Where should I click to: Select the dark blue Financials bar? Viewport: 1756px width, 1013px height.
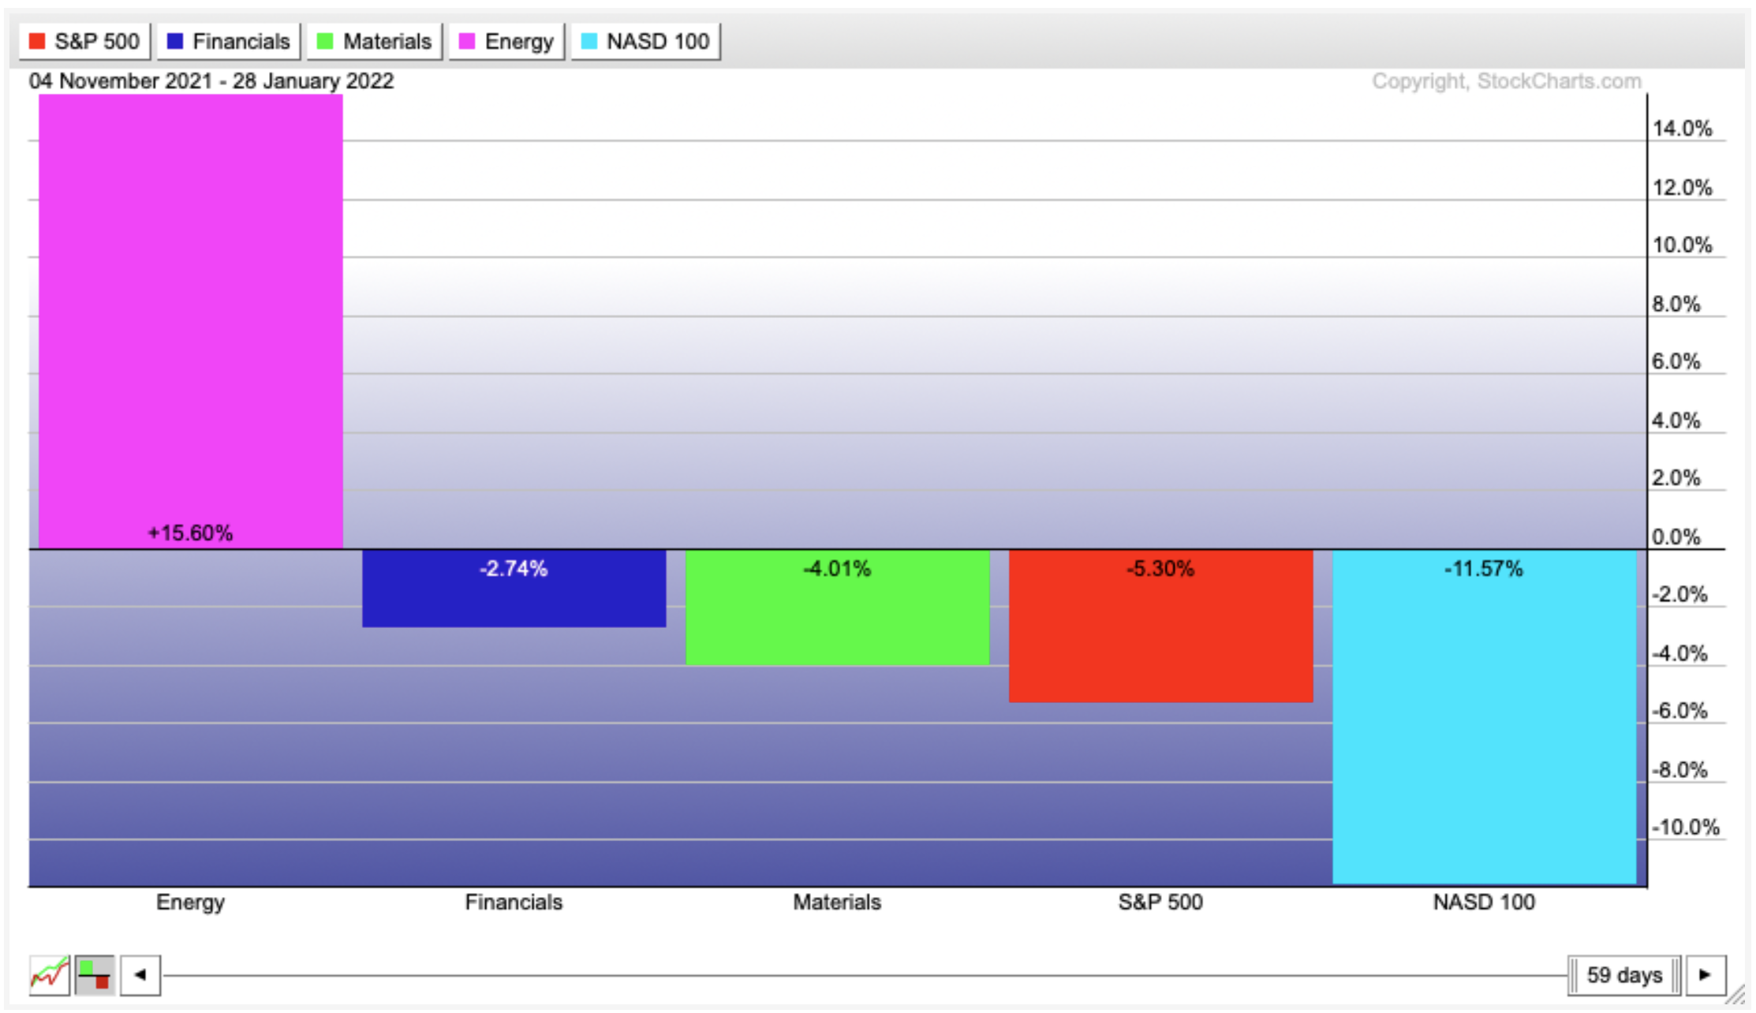(x=514, y=589)
